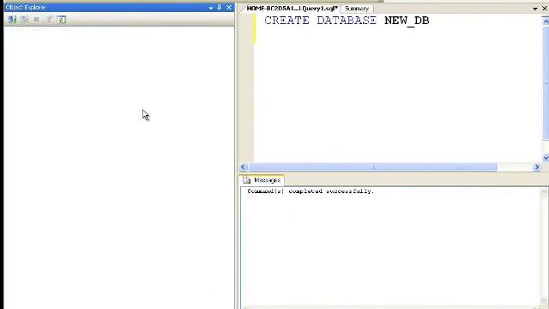Click the editor vertical scrollbar thumb
The width and height of the screenshot is (549, 309).
[x=546, y=83]
